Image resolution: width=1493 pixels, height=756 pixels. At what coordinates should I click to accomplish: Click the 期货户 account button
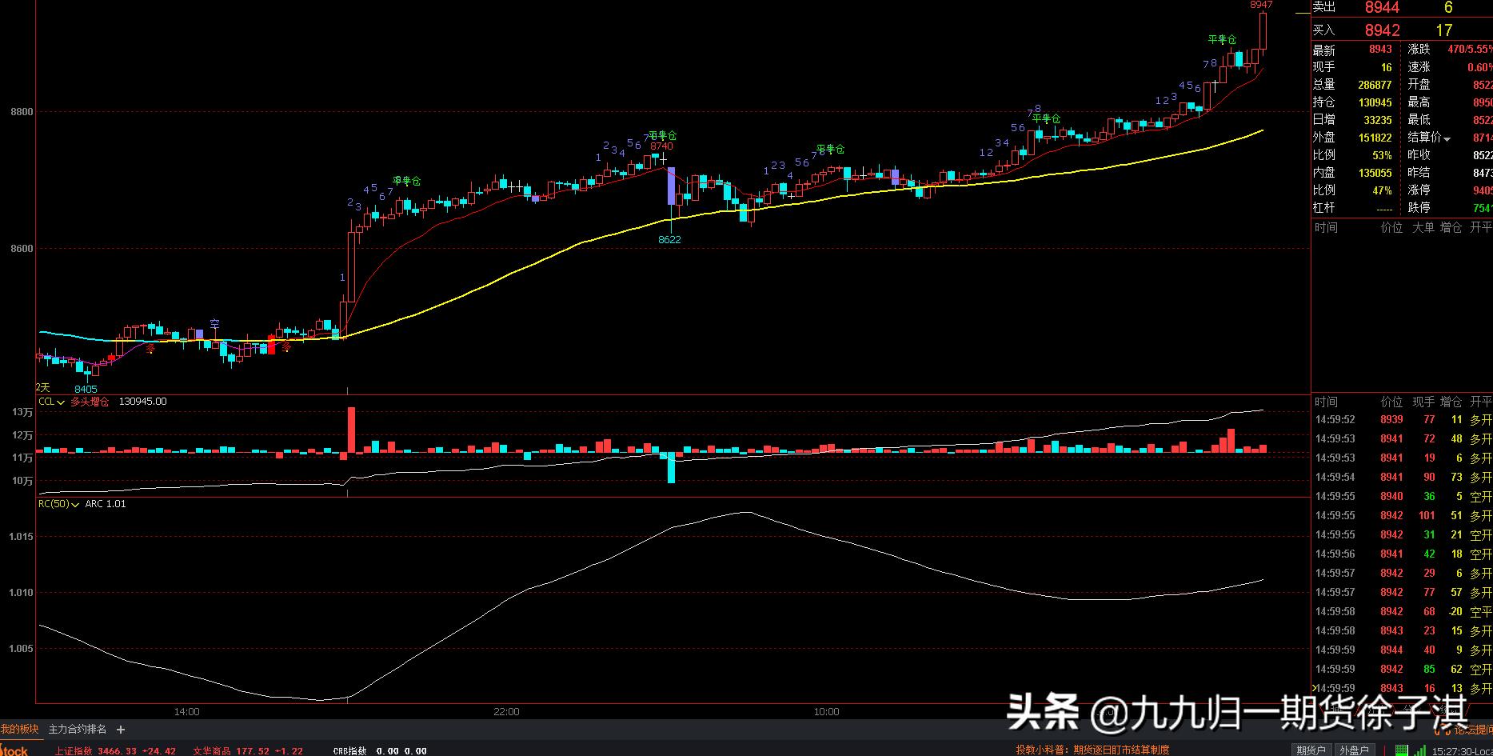[x=1311, y=750]
